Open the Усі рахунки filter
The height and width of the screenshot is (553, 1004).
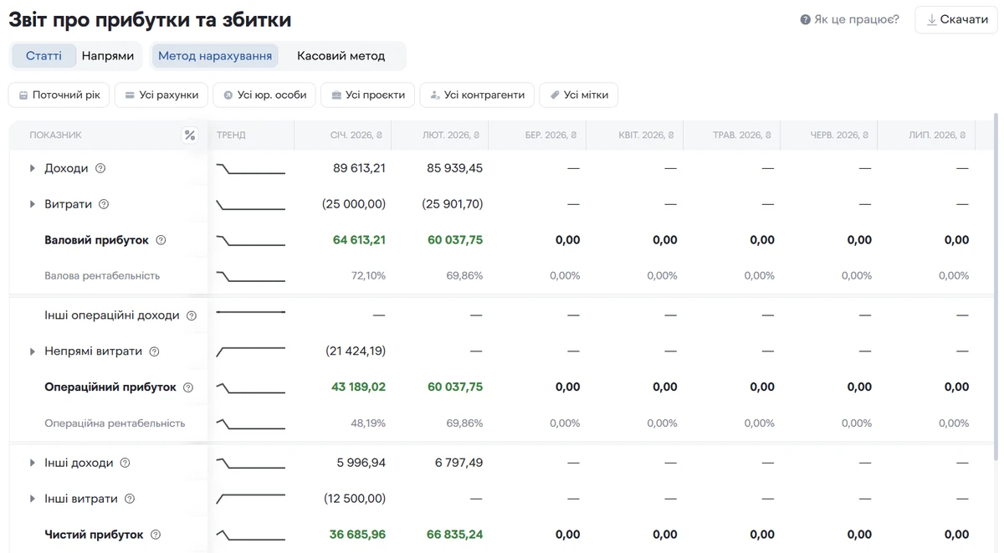(x=161, y=95)
